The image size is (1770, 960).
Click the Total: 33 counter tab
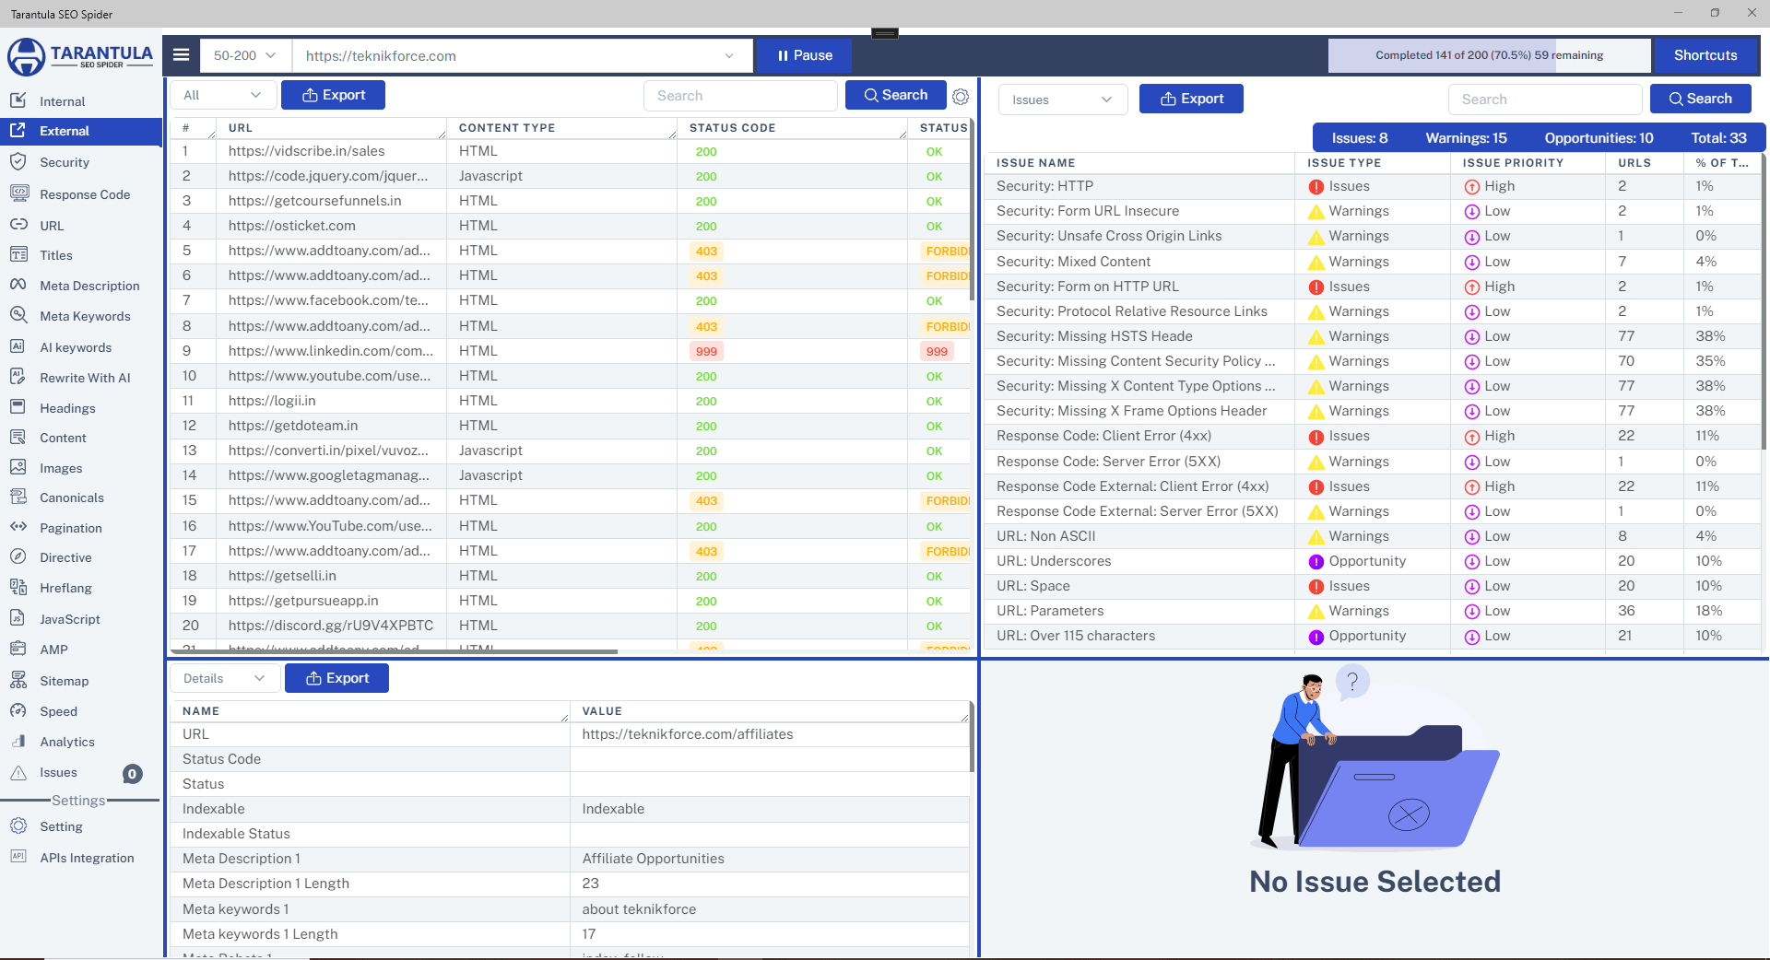click(1718, 138)
